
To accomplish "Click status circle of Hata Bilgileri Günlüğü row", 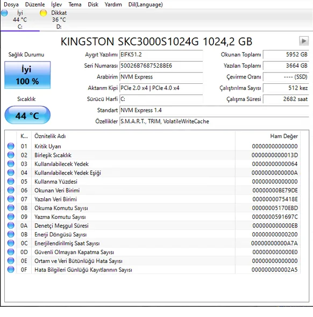I will point(11,270).
